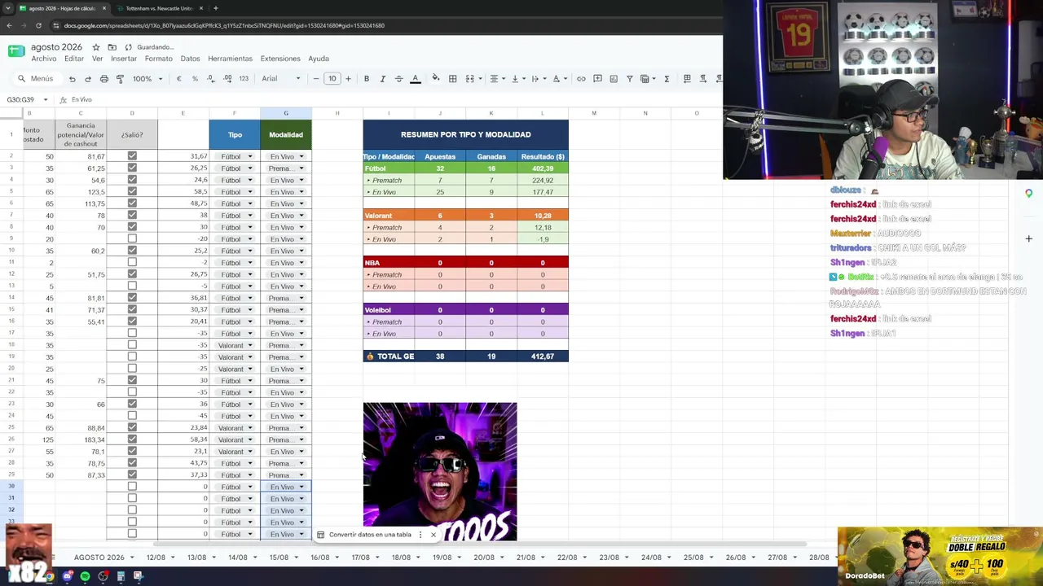Open the Archivo menu

click(x=44, y=59)
